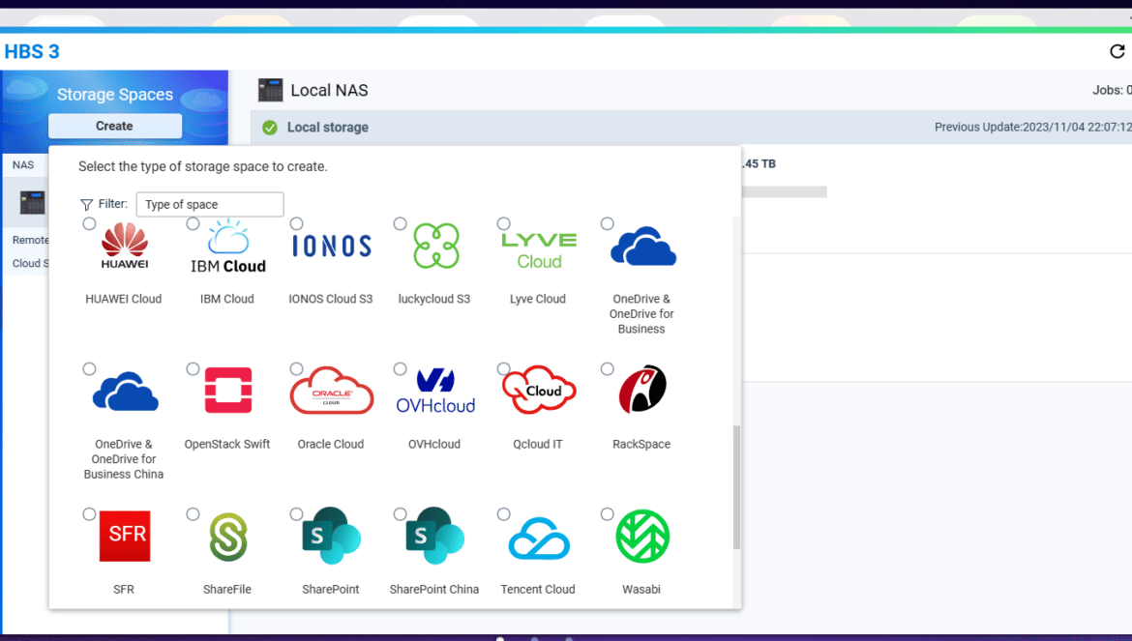
Task: Click the storage type list scrollbar
Action: tap(736, 487)
